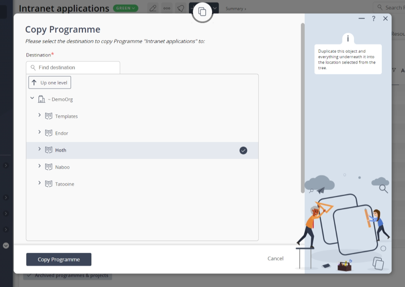
Task: Click the Hoth portfolio book icon
Action: point(49,150)
